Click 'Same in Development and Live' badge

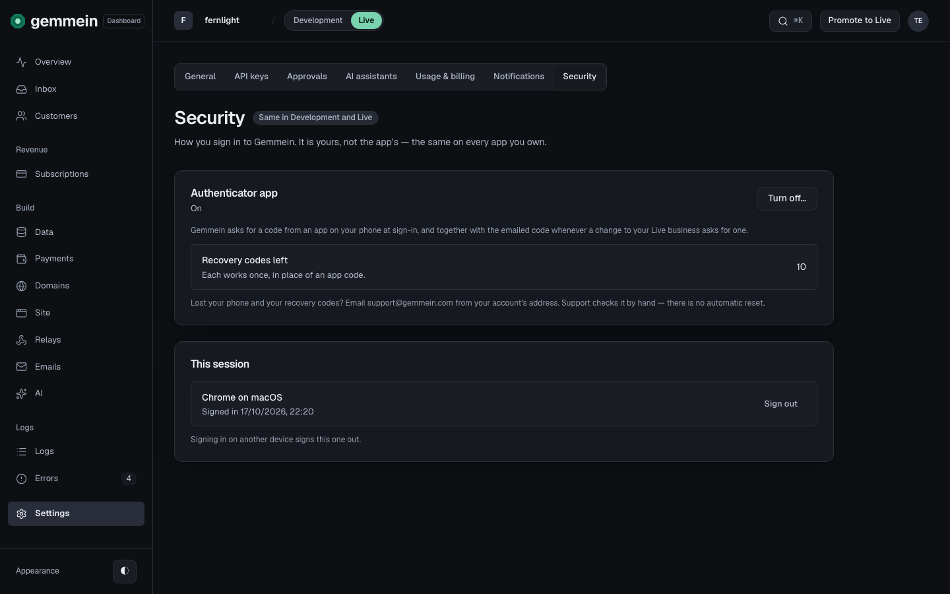point(315,117)
